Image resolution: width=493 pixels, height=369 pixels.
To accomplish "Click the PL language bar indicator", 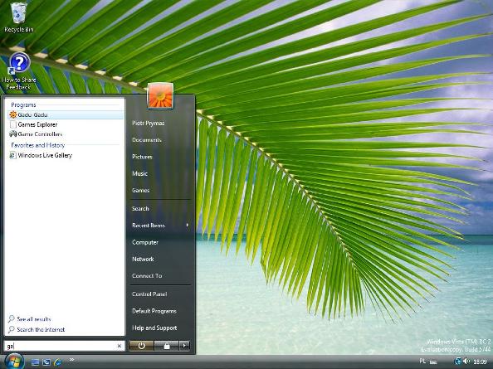I will pyautogui.click(x=422, y=362).
